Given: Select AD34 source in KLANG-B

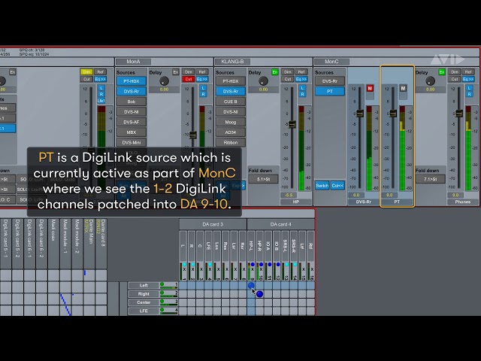Looking at the screenshot, I should click(x=231, y=132).
